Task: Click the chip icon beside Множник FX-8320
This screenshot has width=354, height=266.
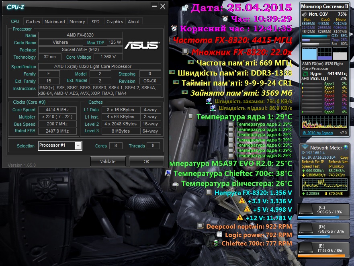Action: tap(185, 51)
